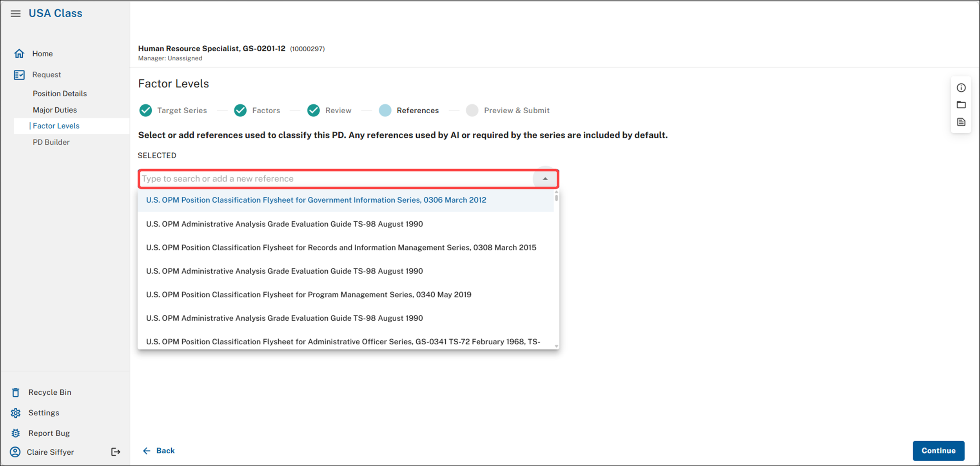980x466 pixels.
Task: Open Position Details section
Action: point(60,94)
